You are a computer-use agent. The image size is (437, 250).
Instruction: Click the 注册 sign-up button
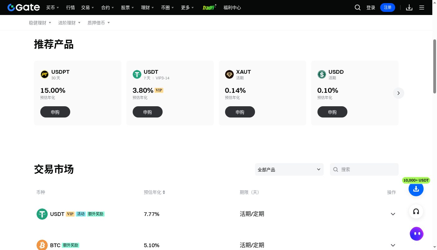click(388, 7)
